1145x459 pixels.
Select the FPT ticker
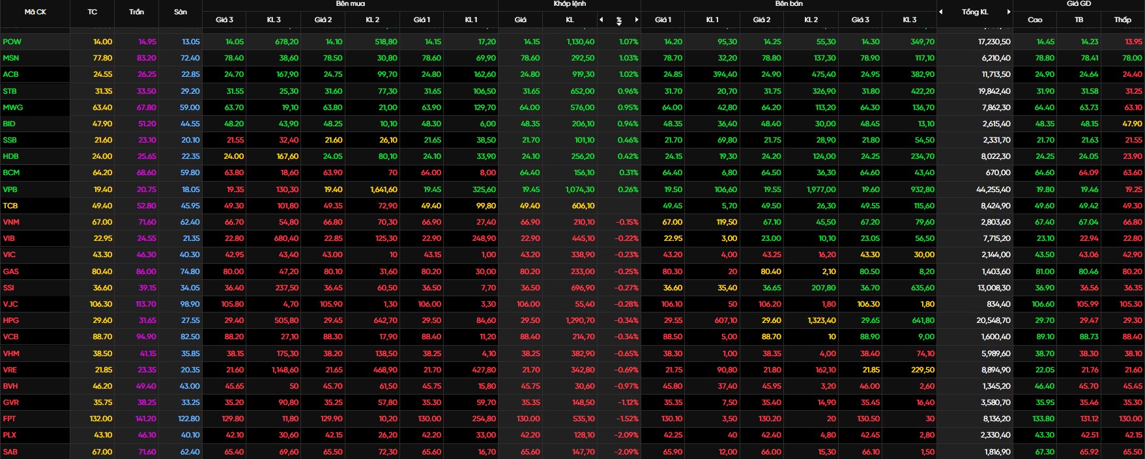click(x=9, y=419)
